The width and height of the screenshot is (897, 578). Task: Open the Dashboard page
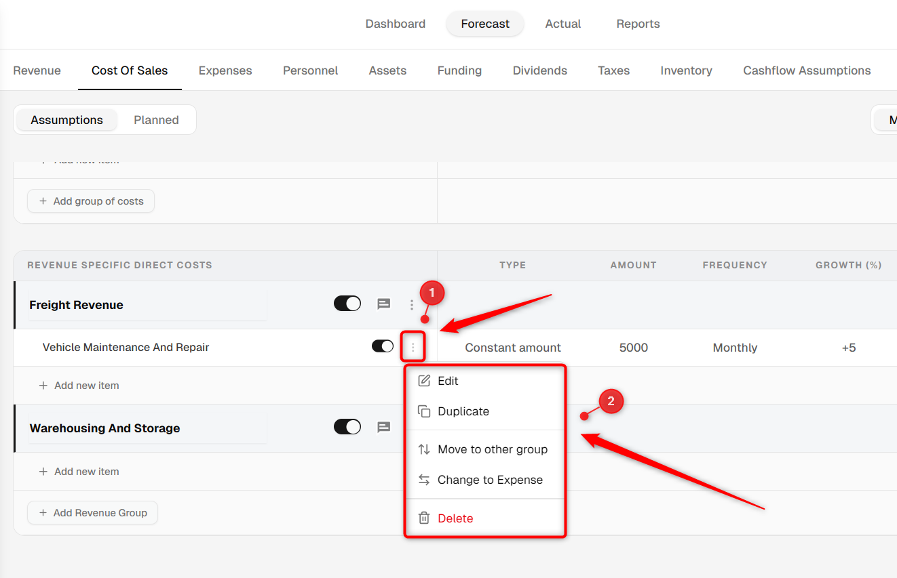(396, 24)
